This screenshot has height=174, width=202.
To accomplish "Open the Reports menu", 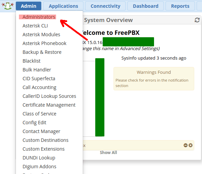I will point(180,6).
